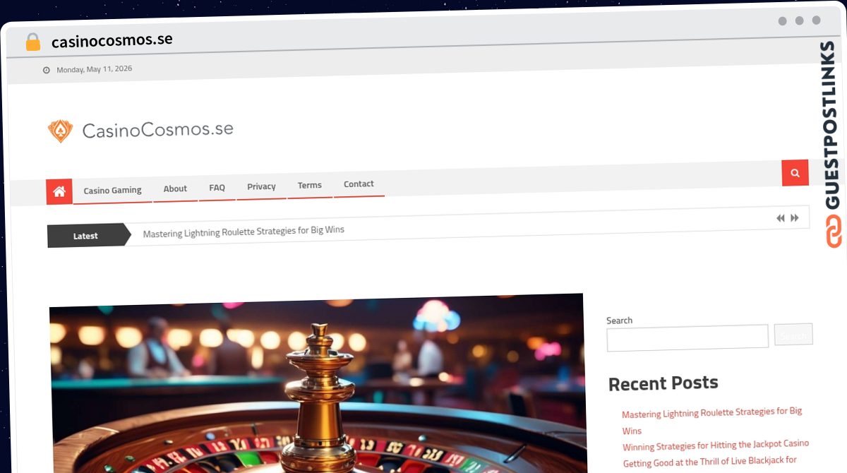Open the FAQ menu item
847x473 pixels.
point(217,188)
